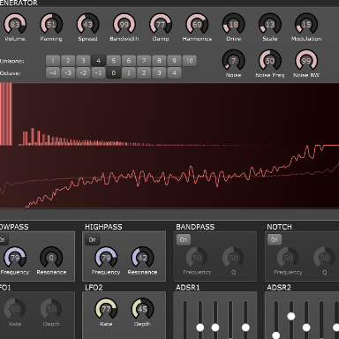Viewport: 339px width, 339px height.
Task: Set Octave to -2
Action: point(83,73)
